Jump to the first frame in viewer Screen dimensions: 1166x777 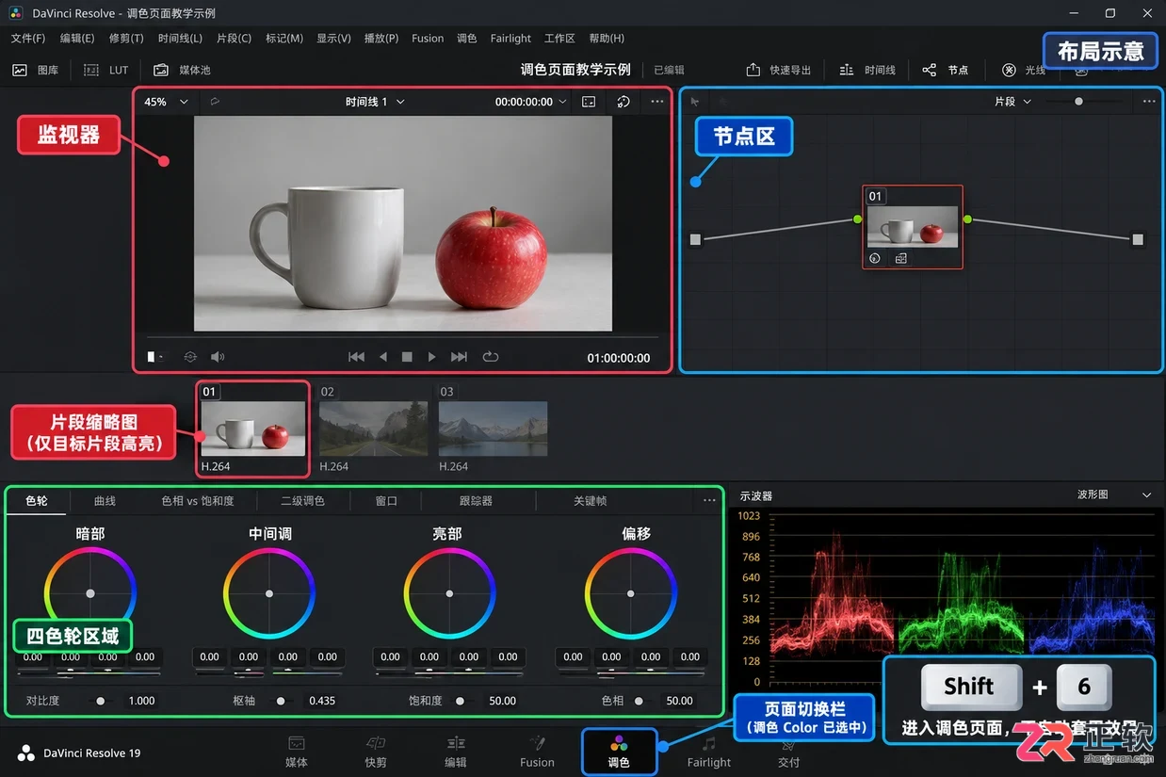click(356, 357)
